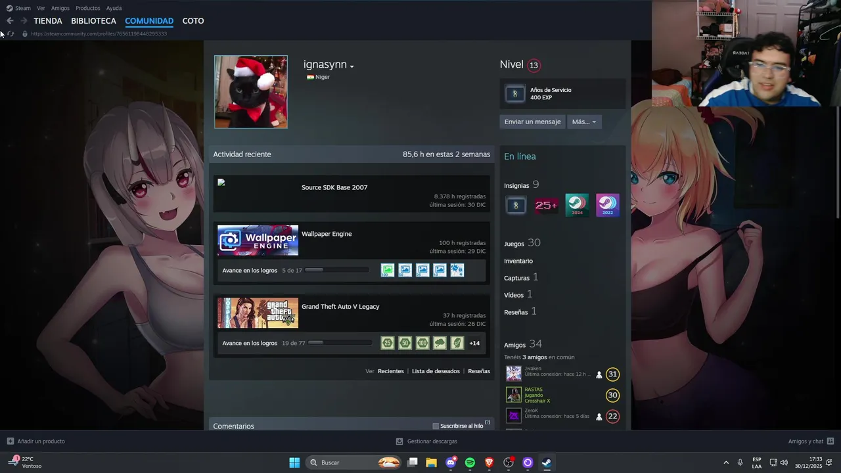Open first Wallpaper Engine achievement icon
This screenshot has height=473, width=841.
(388, 270)
